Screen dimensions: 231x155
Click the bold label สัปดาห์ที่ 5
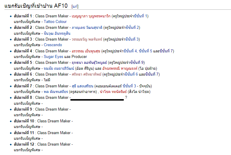tap(23, 63)
